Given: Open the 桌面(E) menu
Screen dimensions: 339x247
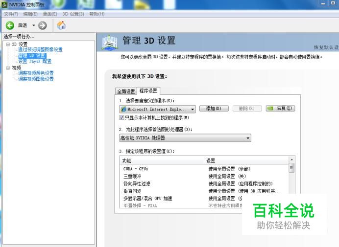Looking at the screenshot, I should tap(50, 14).
